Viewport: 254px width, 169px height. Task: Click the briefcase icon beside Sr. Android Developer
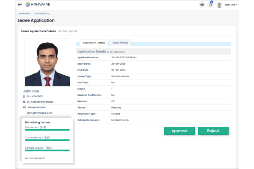click(x=24, y=102)
